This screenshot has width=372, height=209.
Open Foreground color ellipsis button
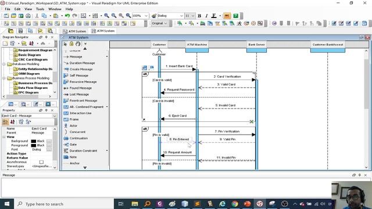click(x=49, y=145)
